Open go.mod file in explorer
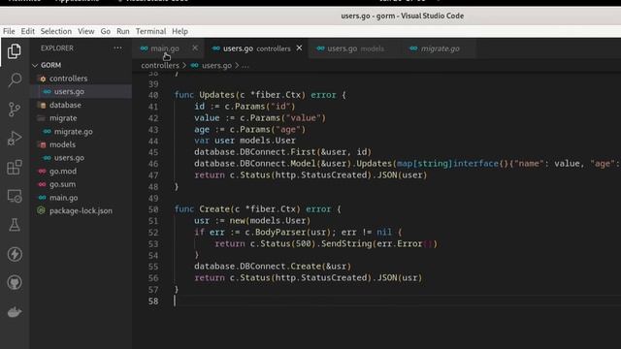 (81, 171)
